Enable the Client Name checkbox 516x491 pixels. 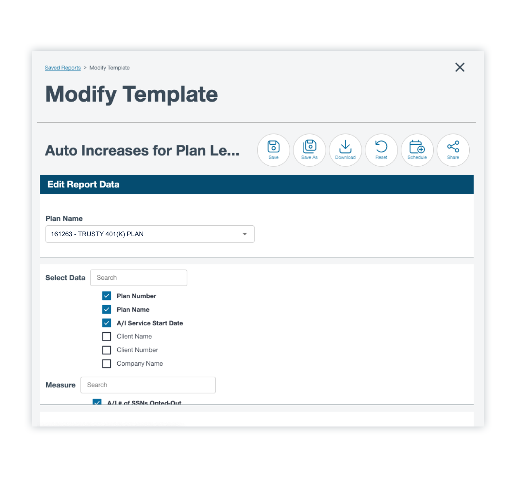106,337
